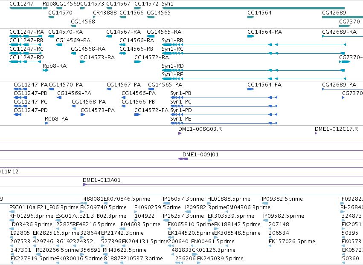Click the Syn1 gene label
The width and height of the screenshot is (363, 265).
click(167, 4)
